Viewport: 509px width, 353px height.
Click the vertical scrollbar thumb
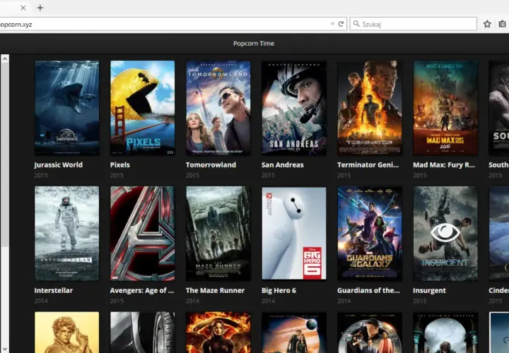point(5,155)
